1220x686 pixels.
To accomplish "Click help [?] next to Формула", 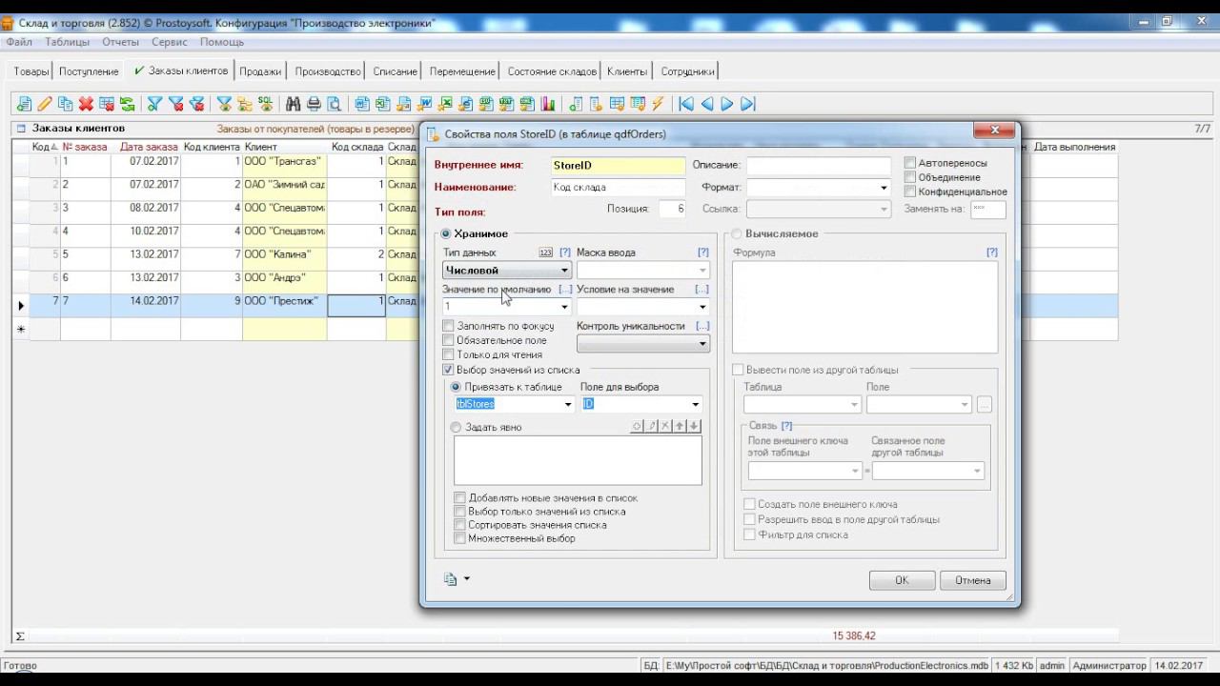I will 992,252.
